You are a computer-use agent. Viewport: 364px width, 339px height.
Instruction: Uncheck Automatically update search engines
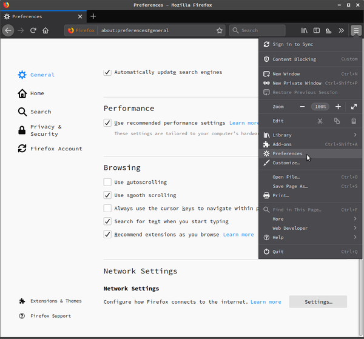[x=107, y=72]
